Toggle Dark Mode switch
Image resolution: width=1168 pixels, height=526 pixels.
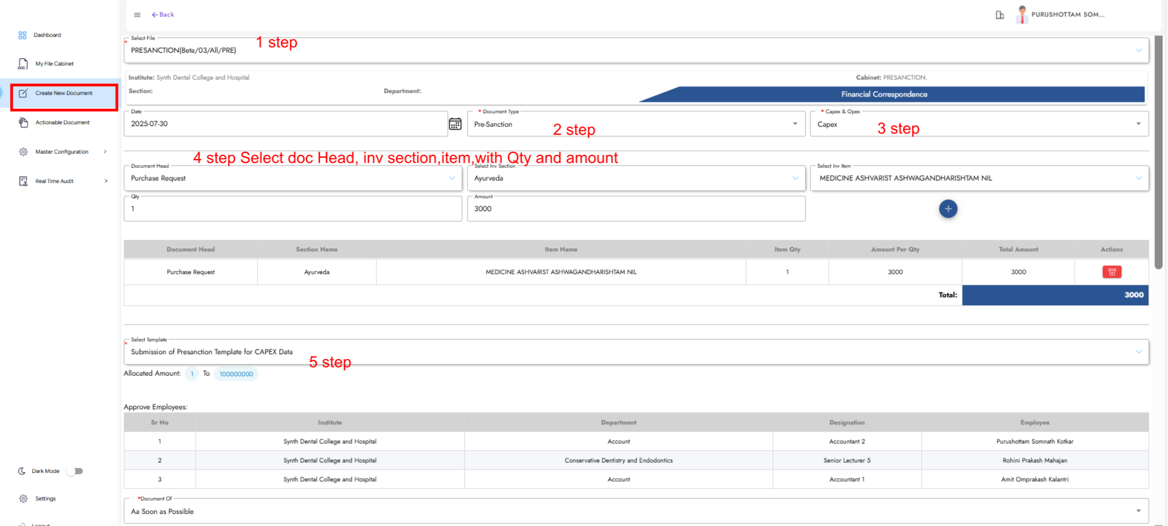(x=75, y=471)
